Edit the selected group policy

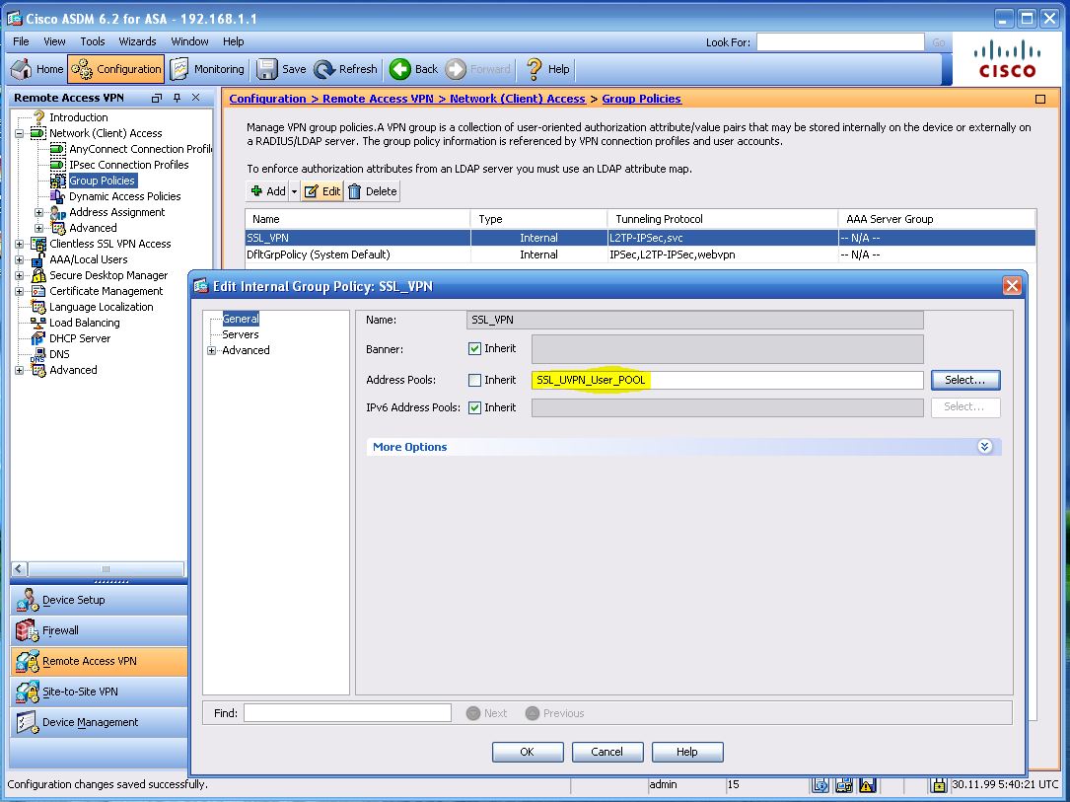pyautogui.click(x=322, y=191)
